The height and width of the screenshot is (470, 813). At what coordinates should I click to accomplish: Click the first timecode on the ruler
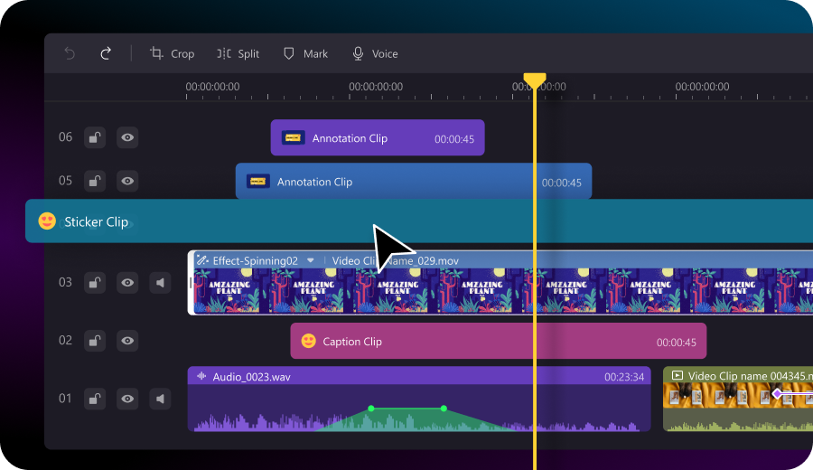click(212, 87)
